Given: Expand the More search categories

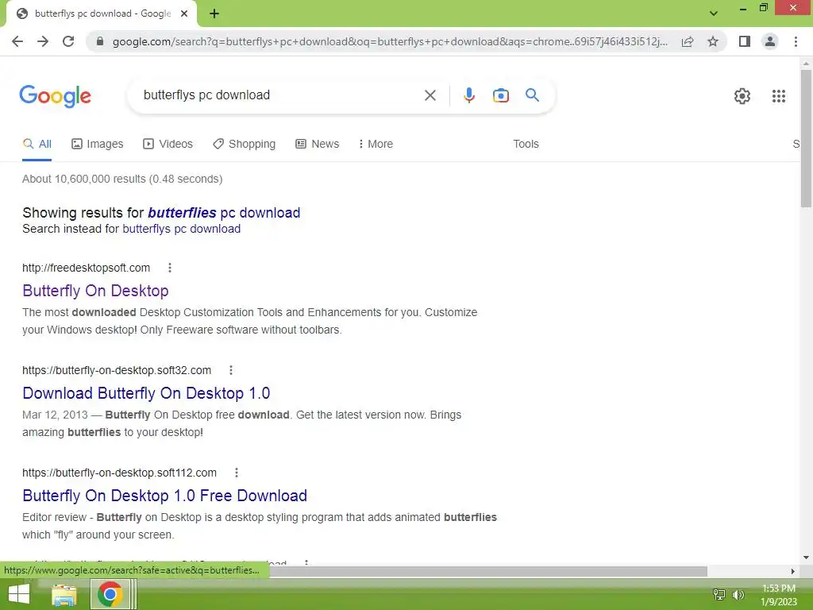Looking at the screenshot, I should click(x=376, y=145).
